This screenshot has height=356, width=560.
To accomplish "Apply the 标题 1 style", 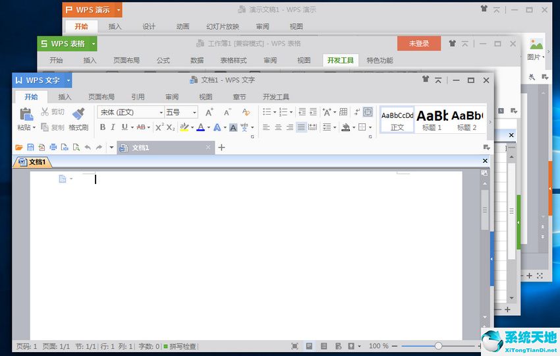I will tap(432, 120).
